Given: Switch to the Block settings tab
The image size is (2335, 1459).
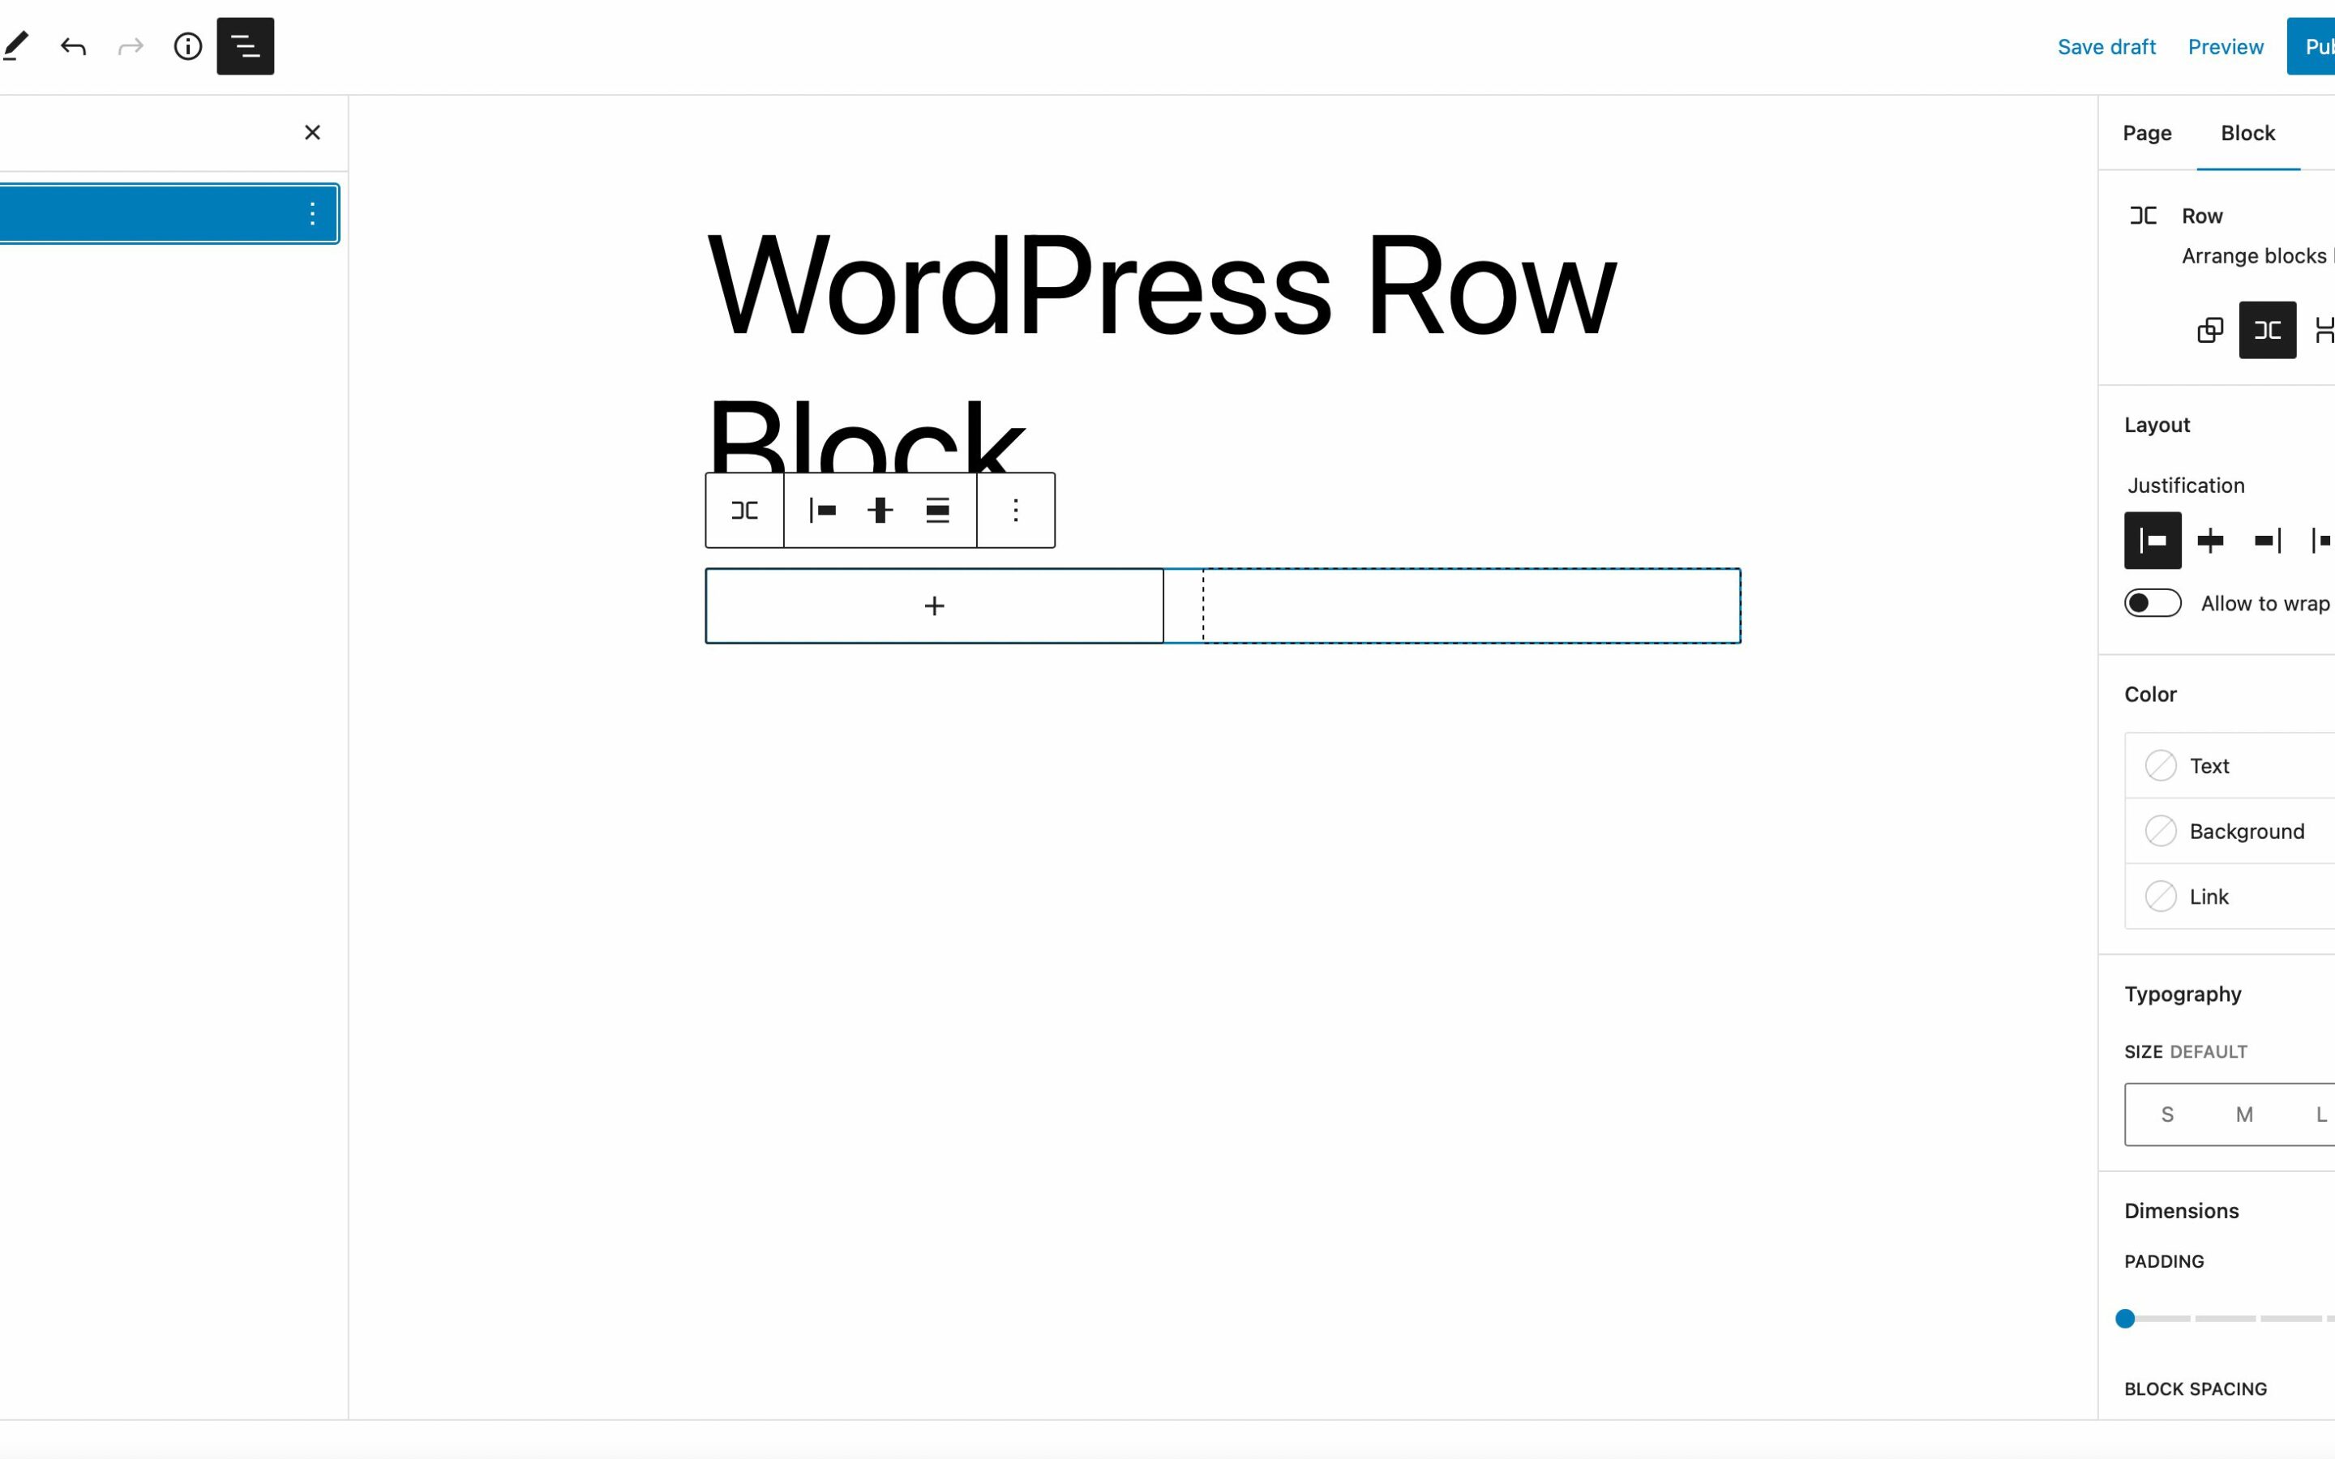Looking at the screenshot, I should (x=2247, y=133).
